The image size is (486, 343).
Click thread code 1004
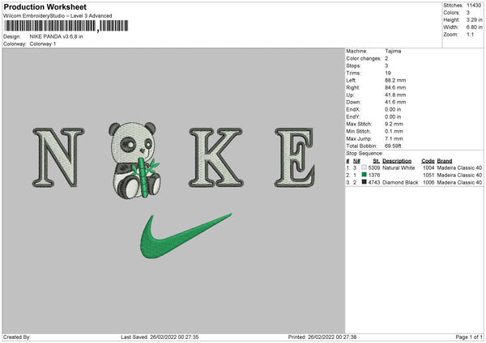[428, 167]
